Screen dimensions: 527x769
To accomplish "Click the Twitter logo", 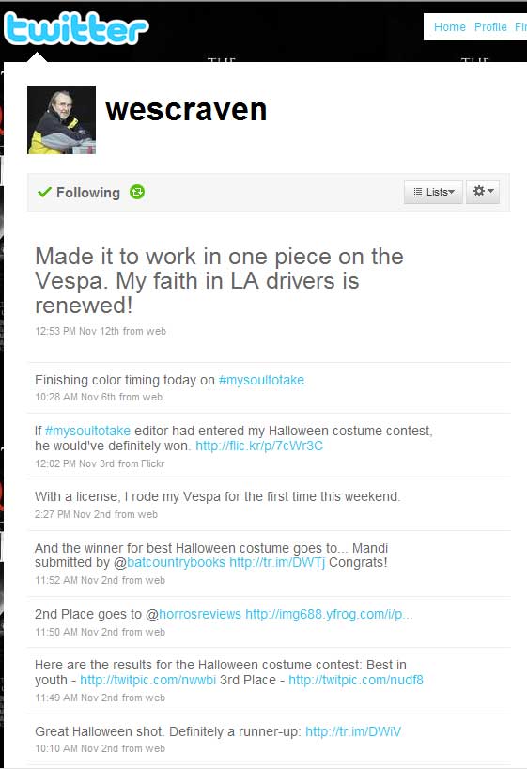I will (x=76, y=28).
